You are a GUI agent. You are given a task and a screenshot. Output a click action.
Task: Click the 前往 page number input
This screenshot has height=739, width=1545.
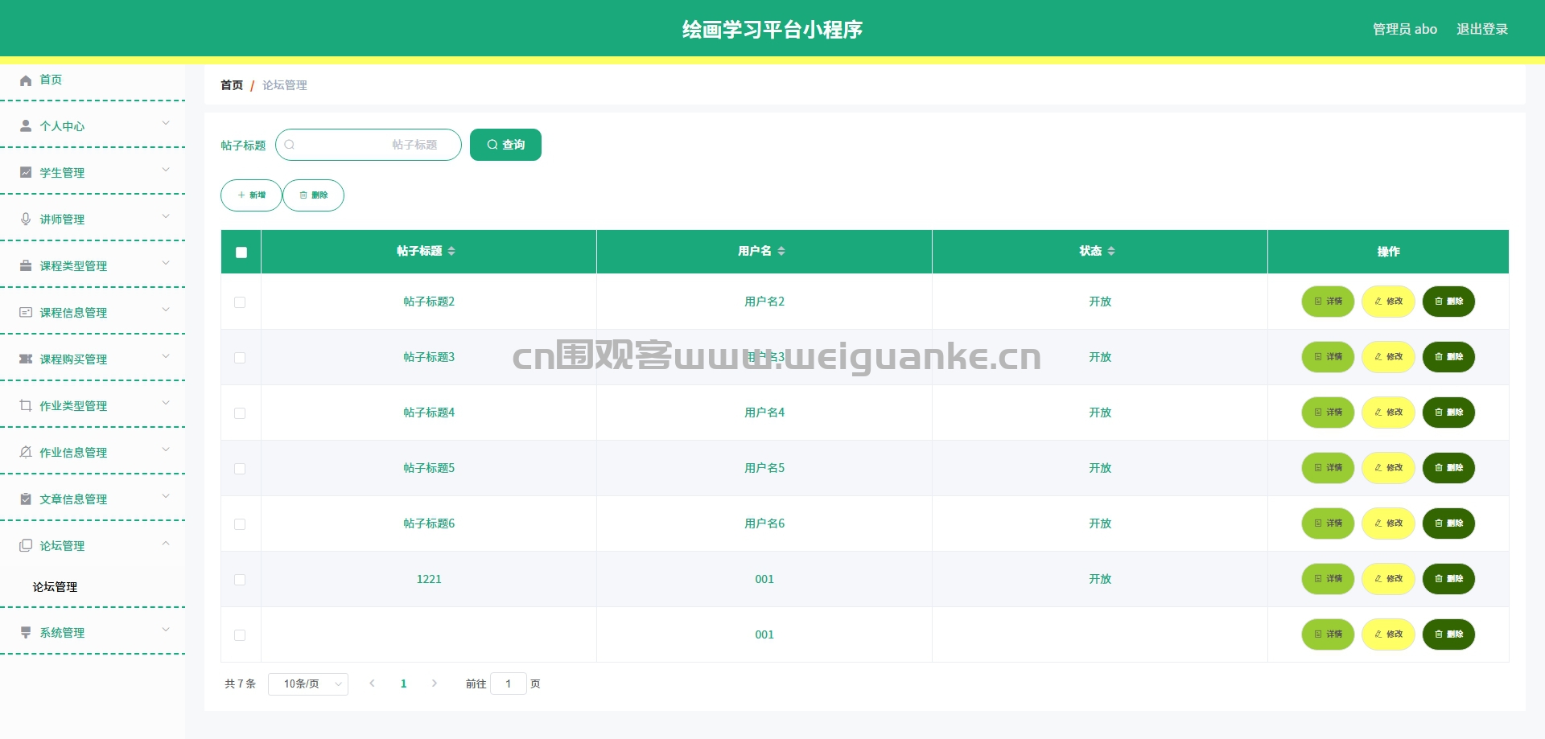point(509,684)
